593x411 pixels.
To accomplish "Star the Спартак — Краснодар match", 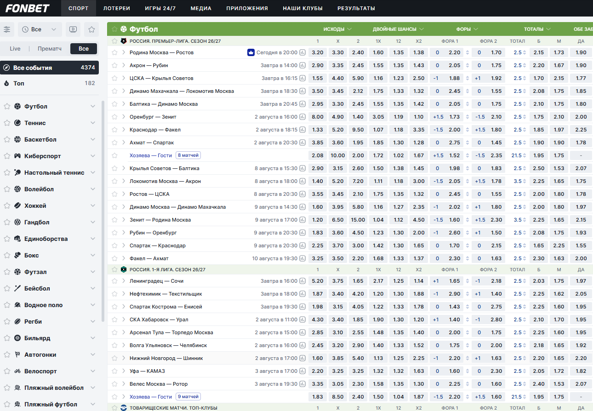I will tap(114, 245).
